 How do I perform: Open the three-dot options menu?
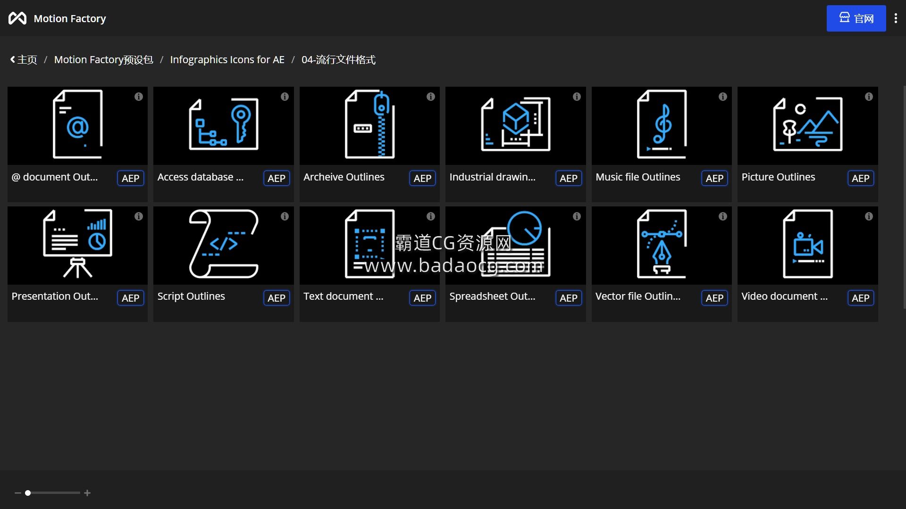(896, 18)
